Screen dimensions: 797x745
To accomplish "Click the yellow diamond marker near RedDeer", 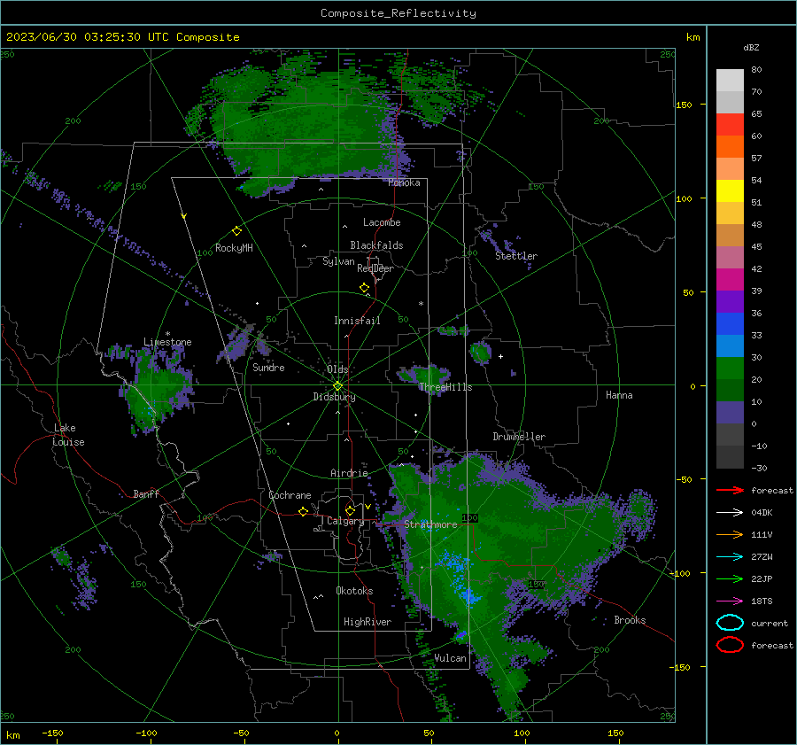I will (364, 287).
